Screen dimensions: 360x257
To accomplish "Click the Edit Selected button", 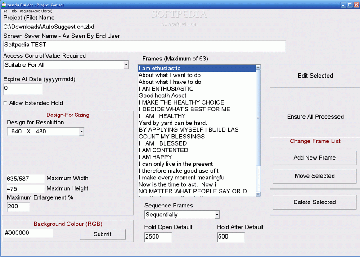I will (x=315, y=76).
